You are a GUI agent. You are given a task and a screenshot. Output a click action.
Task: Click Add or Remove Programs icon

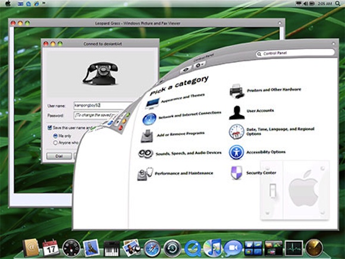click(x=147, y=136)
